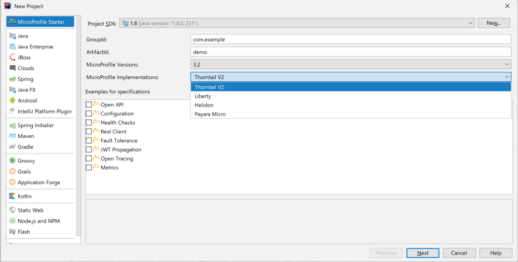518x262 pixels.
Task: Collapse the MicroProfile Implementations dropdown
Action: pyautogui.click(x=507, y=77)
